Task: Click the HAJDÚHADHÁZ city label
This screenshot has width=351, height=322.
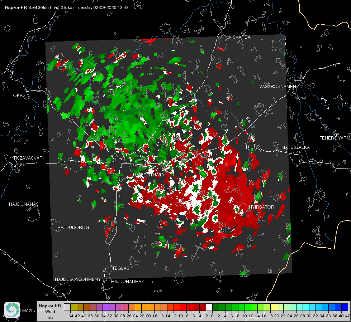Action: pos(128,282)
